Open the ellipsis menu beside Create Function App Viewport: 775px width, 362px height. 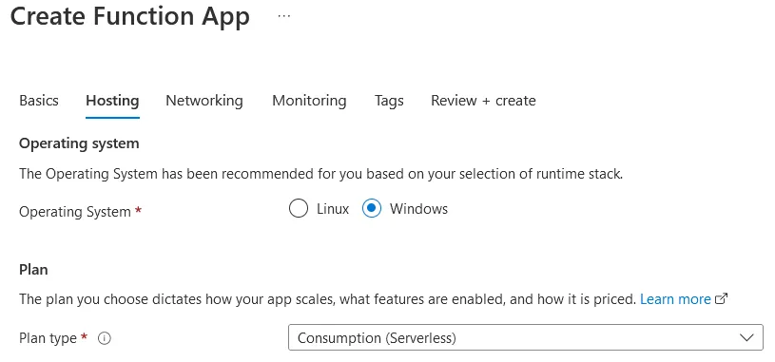[x=283, y=16]
